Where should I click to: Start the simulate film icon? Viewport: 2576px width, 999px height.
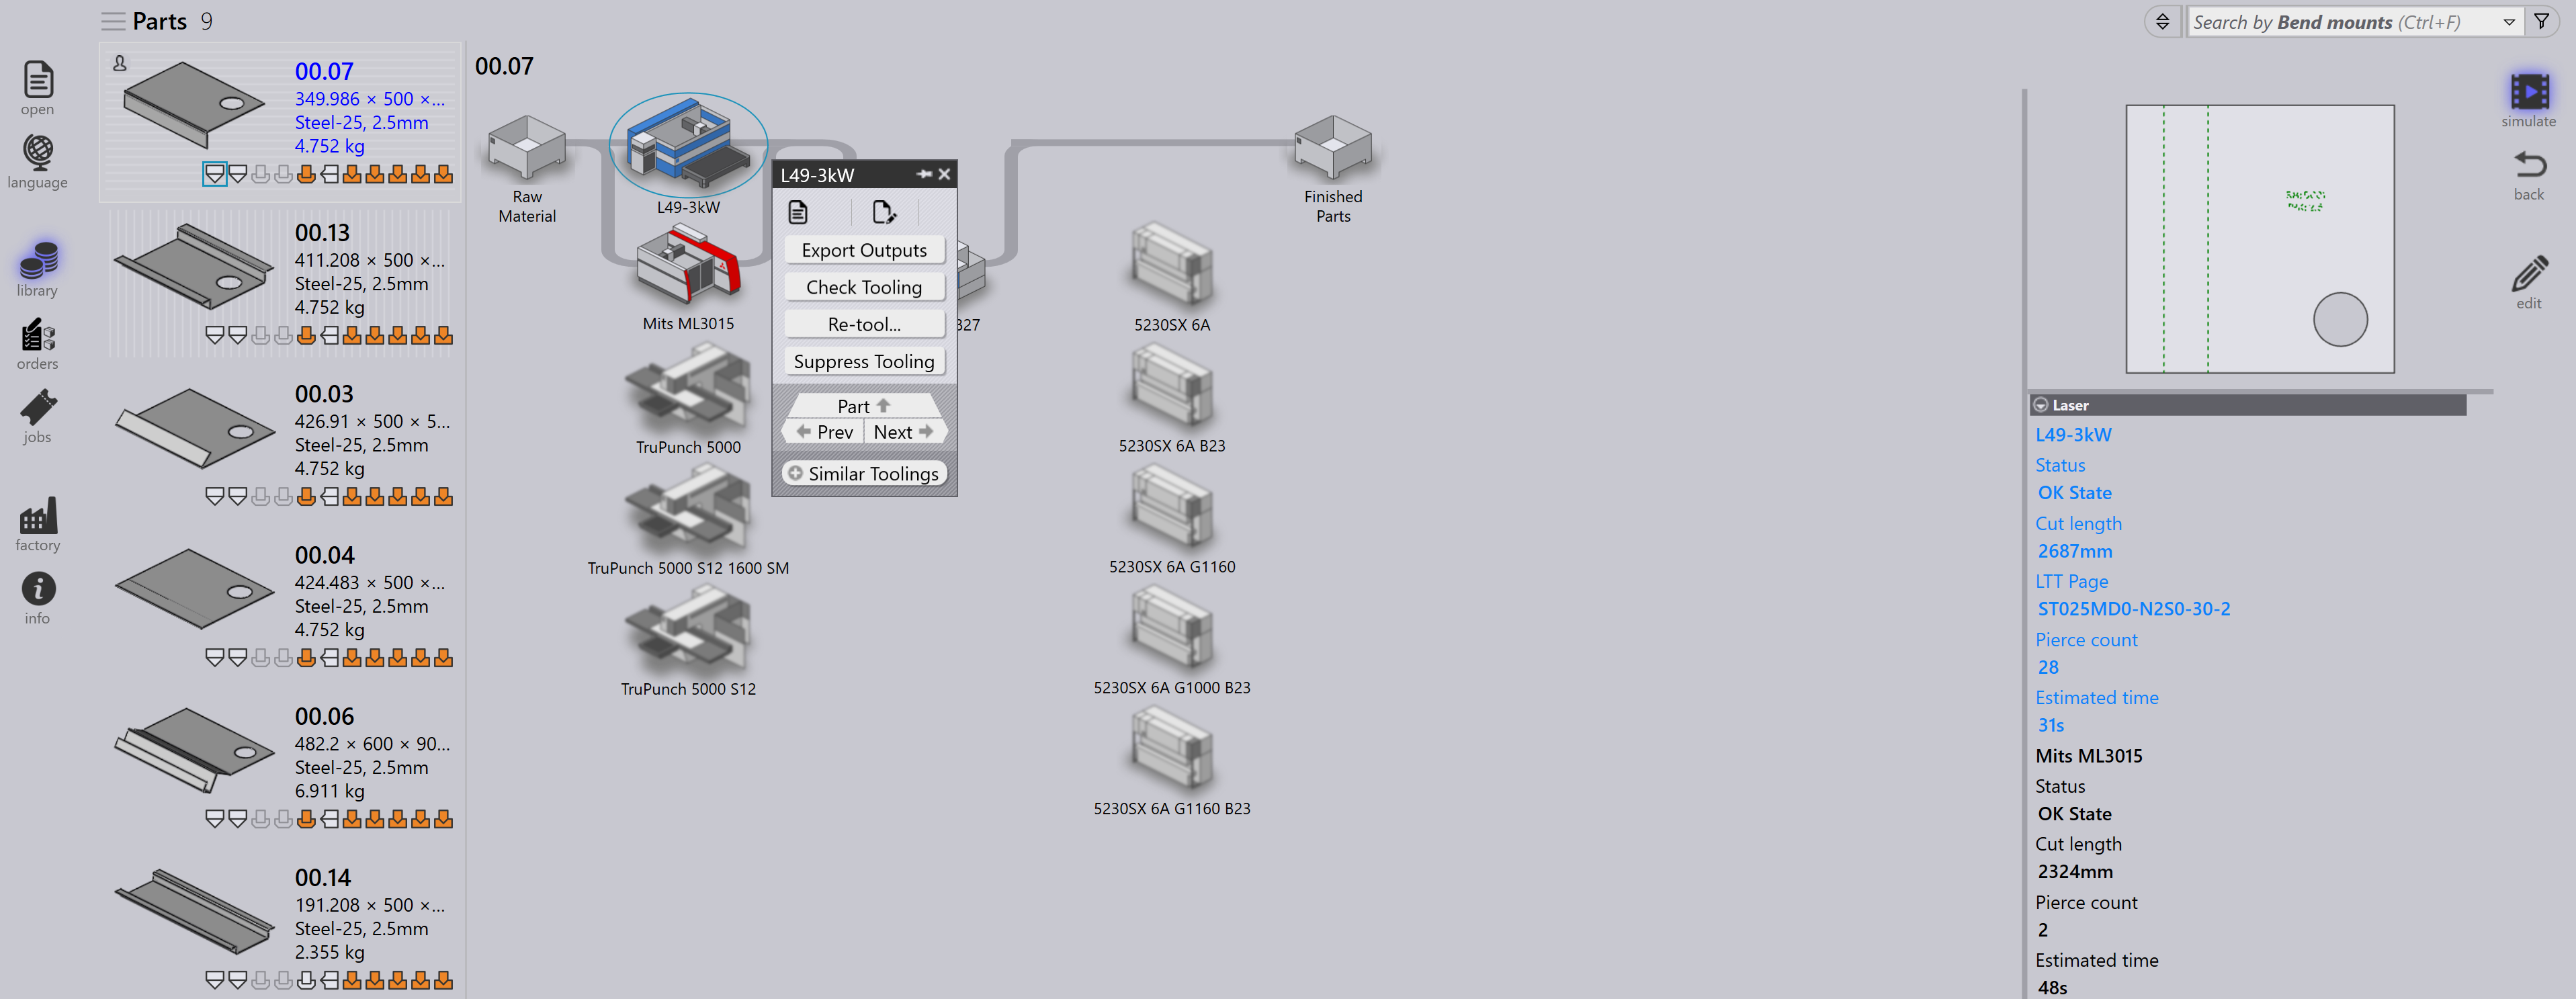(2529, 92)
